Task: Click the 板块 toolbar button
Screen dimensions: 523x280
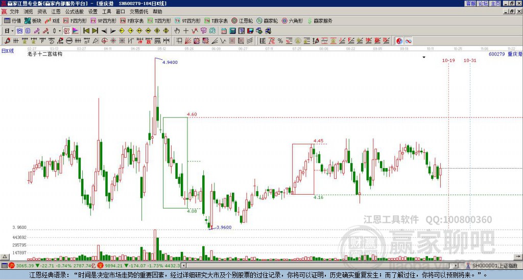Action: coord(33,20)
